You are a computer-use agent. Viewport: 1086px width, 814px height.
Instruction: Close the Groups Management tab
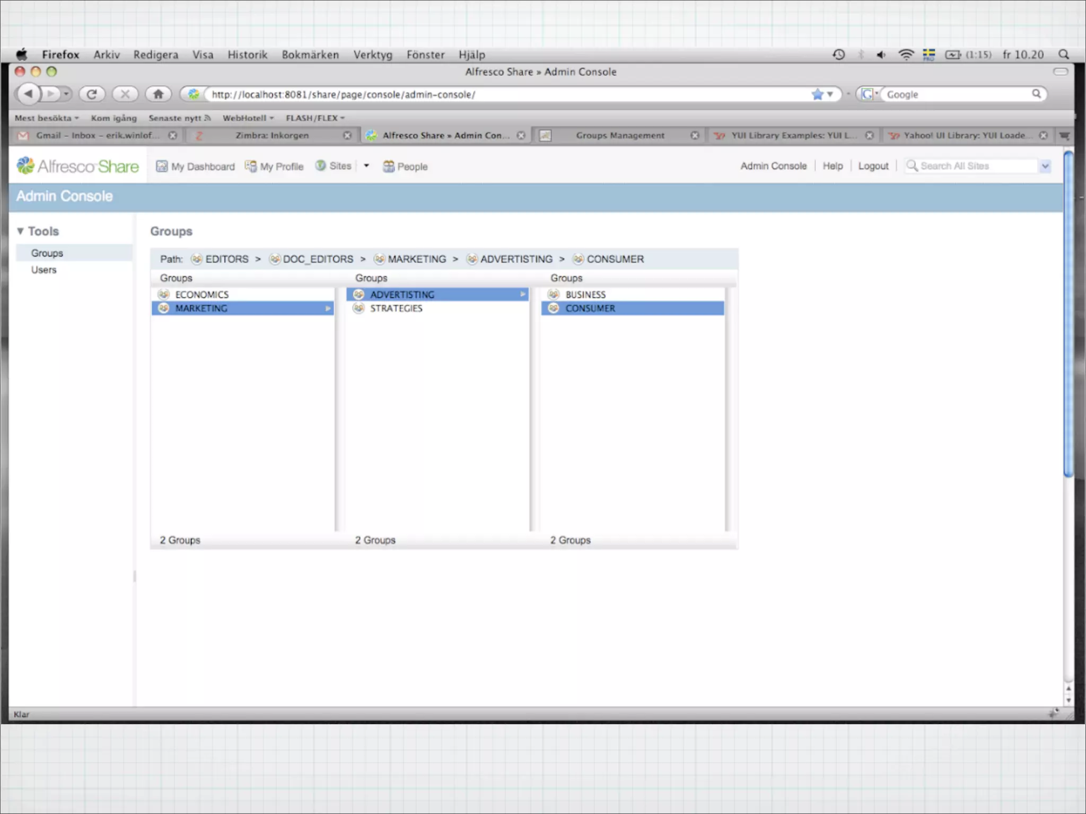[695, 136]
